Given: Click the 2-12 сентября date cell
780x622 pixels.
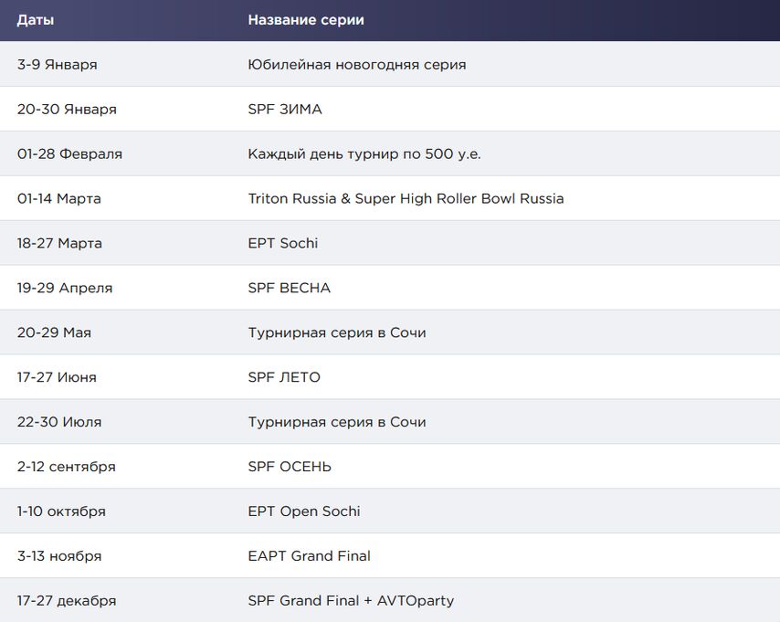Looking at the screenshot, I should 66,467.
